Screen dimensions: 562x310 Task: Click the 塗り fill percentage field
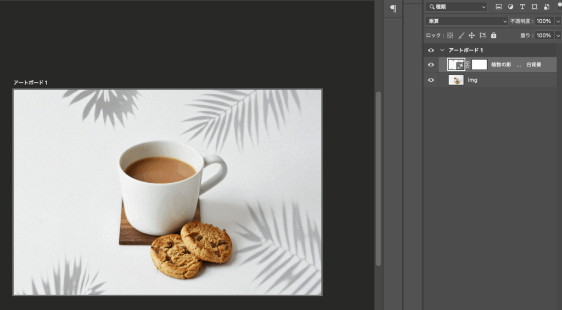[x=543, y=35]
